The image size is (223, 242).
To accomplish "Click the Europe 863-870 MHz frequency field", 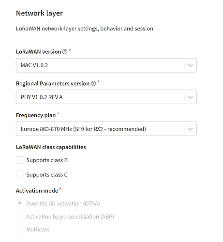I will click(x=106, y=129).
